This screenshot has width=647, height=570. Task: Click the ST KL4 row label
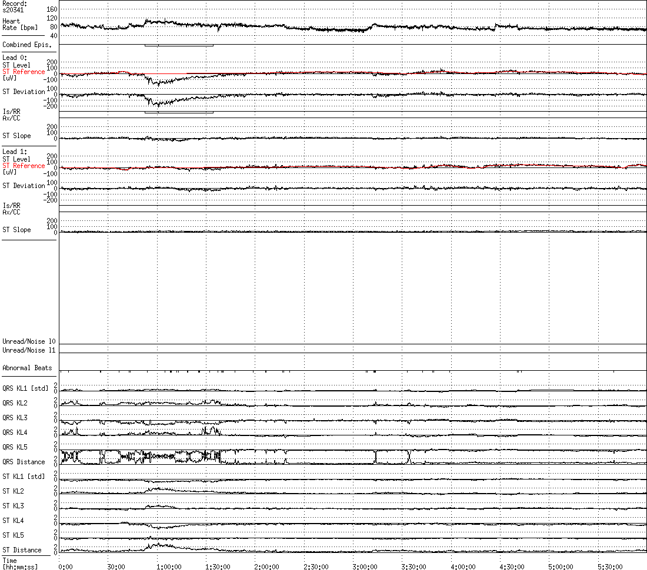click(x=13, y=521)
